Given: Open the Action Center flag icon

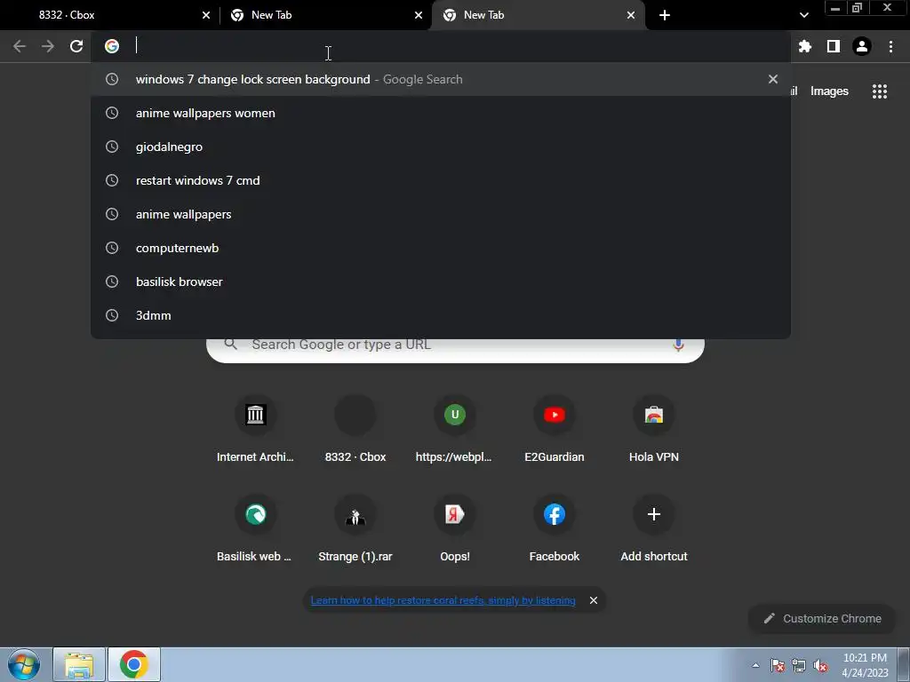Looking at the screenshot, I should [777, 666].
